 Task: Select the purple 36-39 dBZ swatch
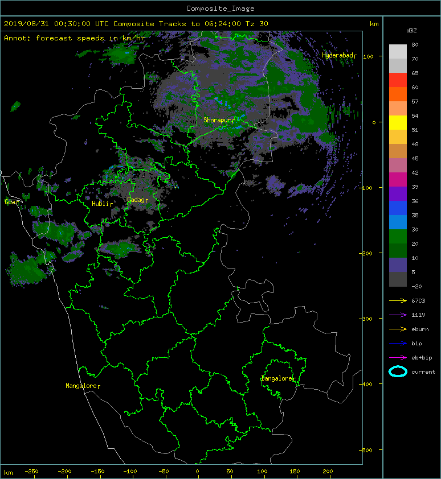pos(398,194)
